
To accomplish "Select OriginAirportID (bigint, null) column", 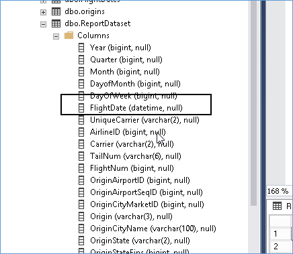I will point(140,180).
